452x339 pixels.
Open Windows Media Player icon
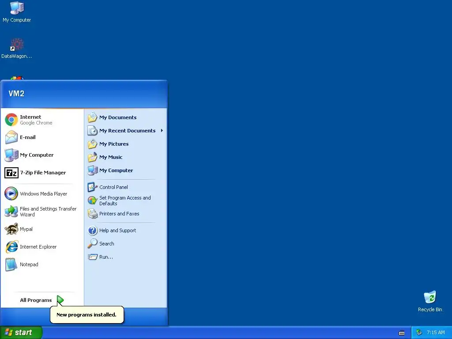point(11,194)
